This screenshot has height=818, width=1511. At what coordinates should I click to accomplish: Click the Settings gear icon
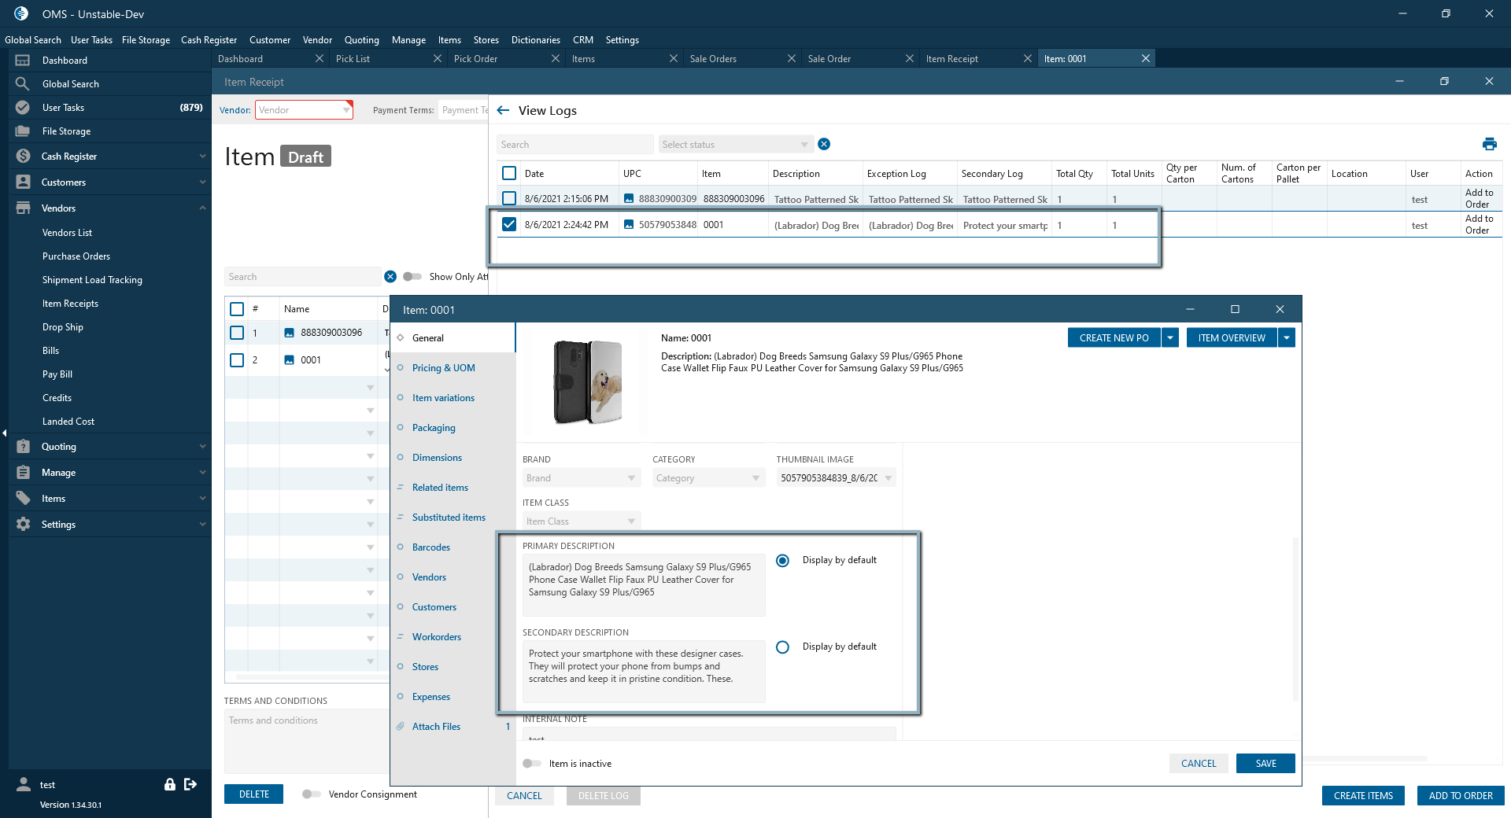click(x=23, y=525)
